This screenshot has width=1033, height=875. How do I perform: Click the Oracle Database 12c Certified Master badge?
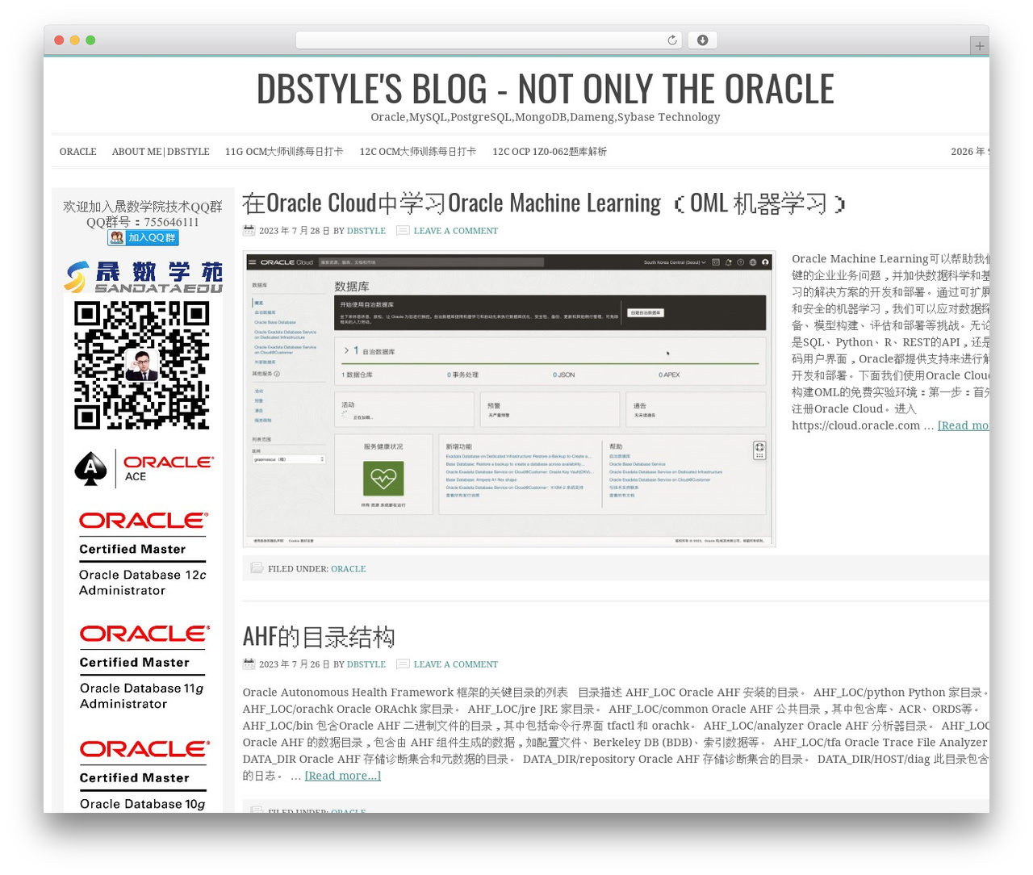(x=143, y=554)
